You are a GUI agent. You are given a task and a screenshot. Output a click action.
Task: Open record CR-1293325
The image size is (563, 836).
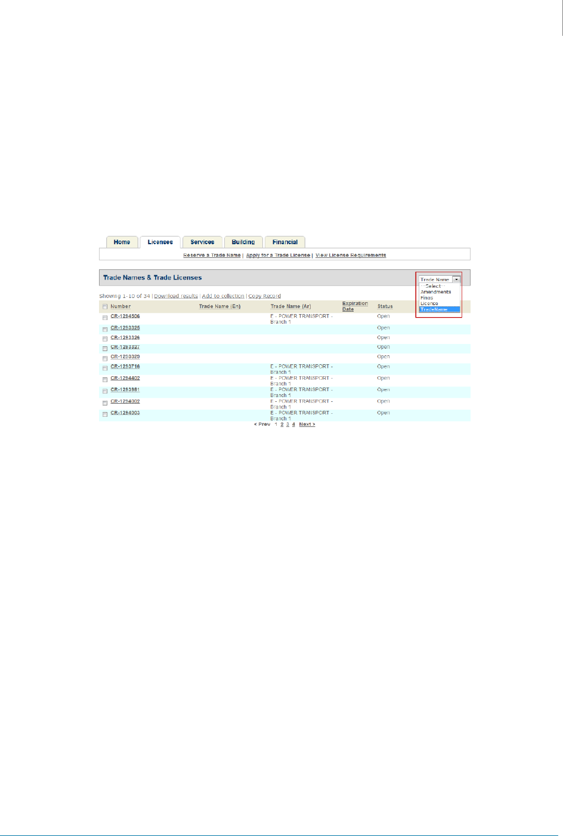125,328
